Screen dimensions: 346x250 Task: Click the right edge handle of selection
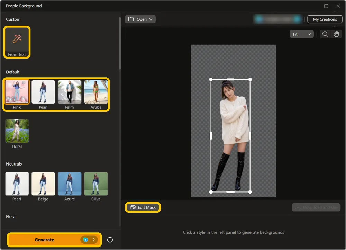point(250,136)
